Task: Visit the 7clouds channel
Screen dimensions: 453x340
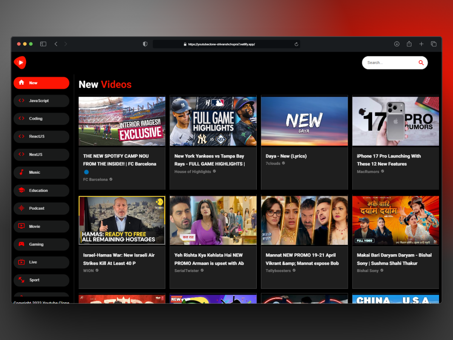Action: point(273,164)
